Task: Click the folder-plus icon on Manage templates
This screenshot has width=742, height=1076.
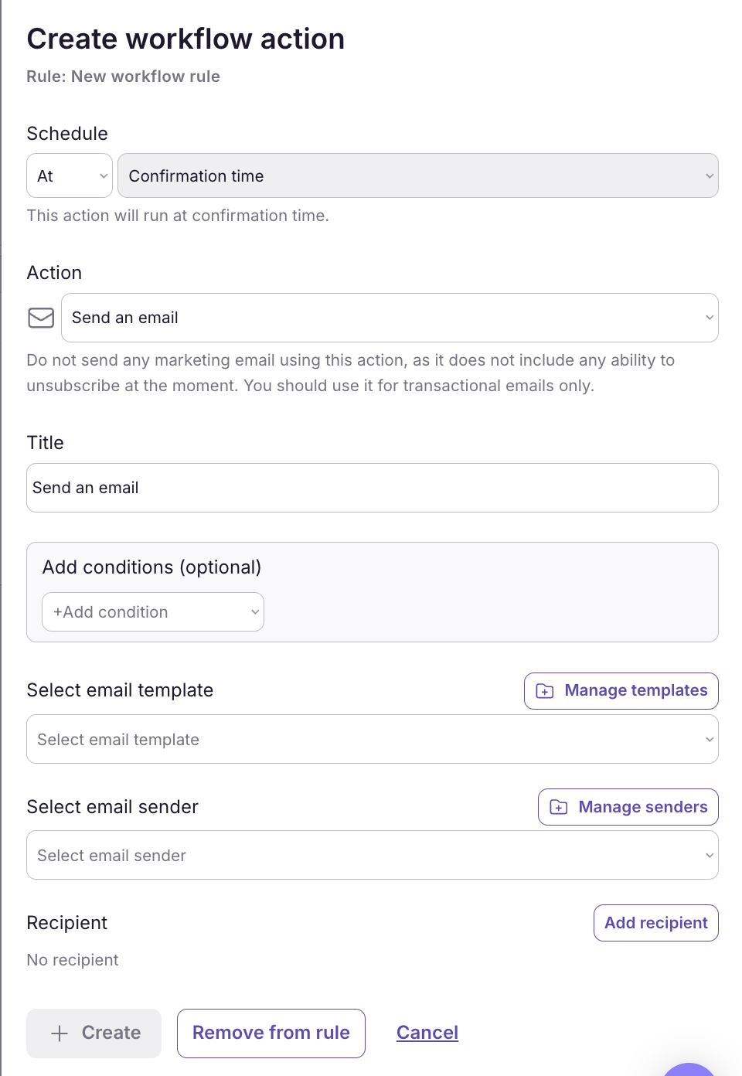Action: point(544,690)
